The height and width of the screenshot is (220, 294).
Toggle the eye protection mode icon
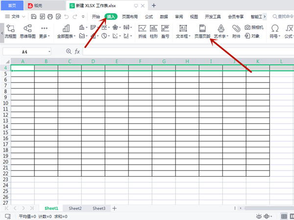259,216
